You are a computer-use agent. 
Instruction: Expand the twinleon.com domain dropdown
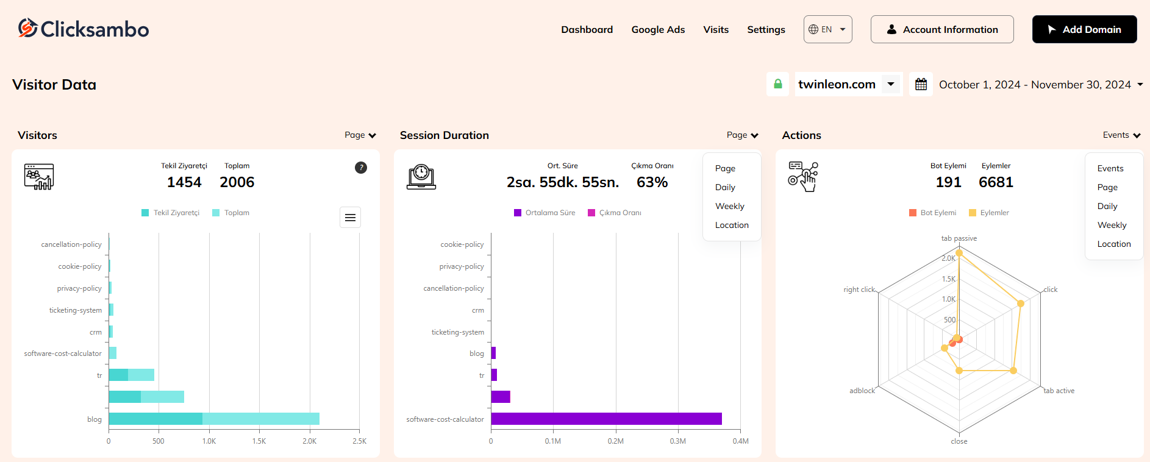(891, 84)
